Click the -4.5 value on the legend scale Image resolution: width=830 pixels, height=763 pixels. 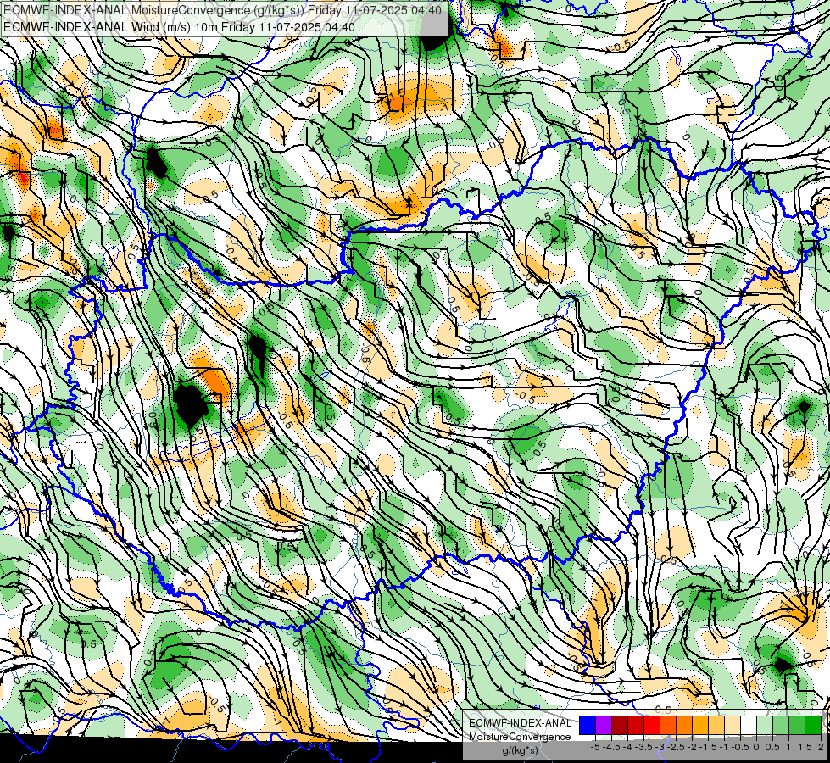(x=611, y=747)
